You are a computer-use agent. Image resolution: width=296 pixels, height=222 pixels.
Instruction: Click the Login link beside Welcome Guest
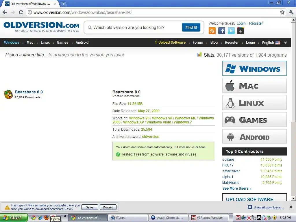coord(241,23)
